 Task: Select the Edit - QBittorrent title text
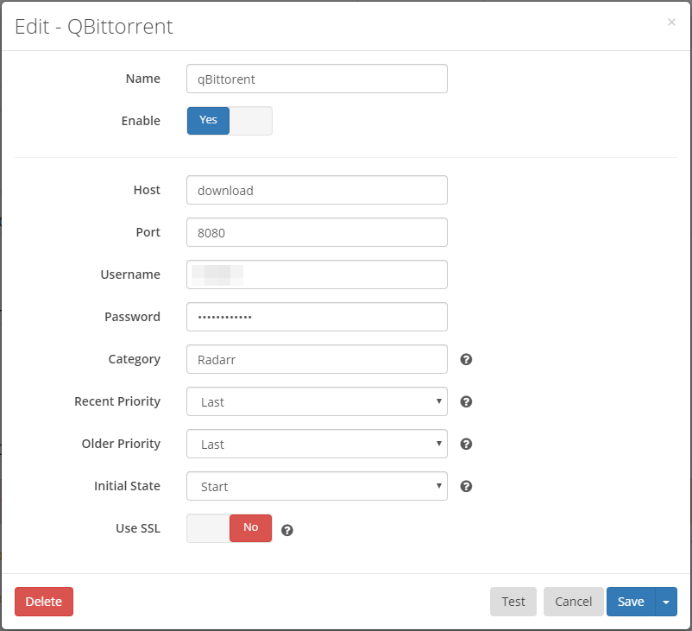coord(93,27)
